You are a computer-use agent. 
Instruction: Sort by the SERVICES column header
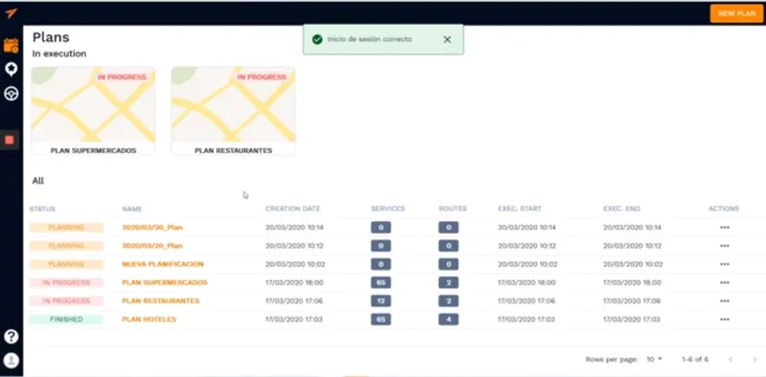pyautogui.click(x=388, y=209)
